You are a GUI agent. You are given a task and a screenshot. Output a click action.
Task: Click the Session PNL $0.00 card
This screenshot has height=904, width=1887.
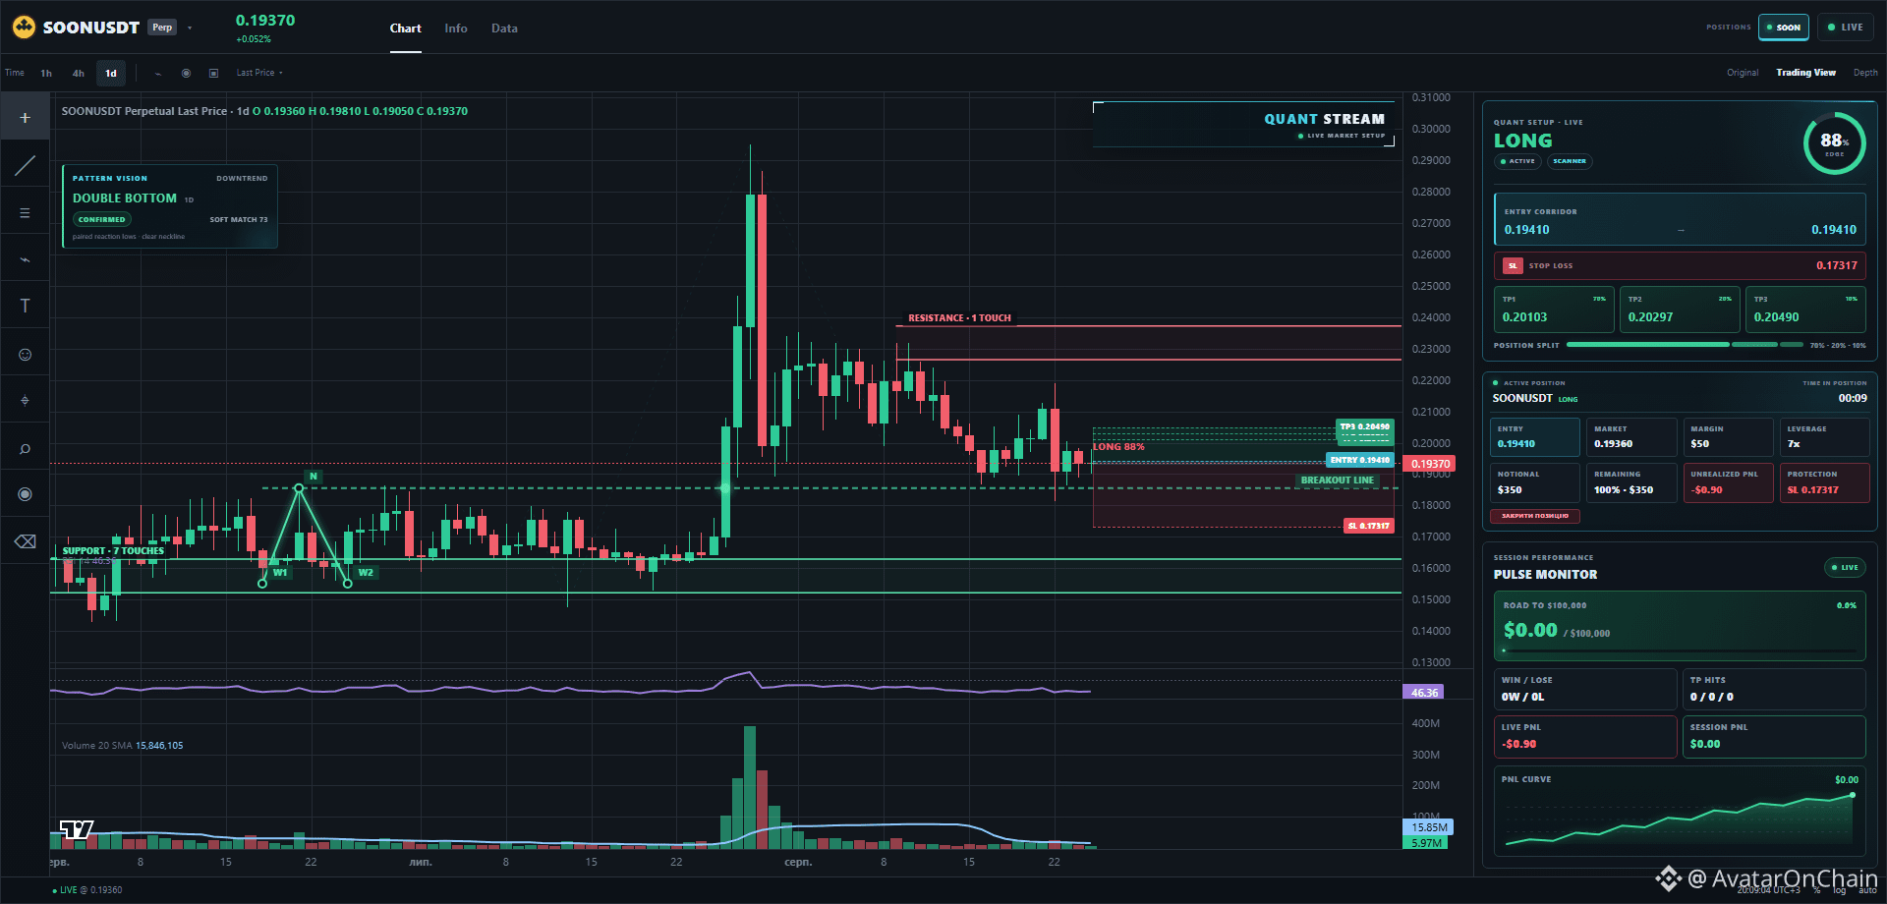[x=1774, y=736]
